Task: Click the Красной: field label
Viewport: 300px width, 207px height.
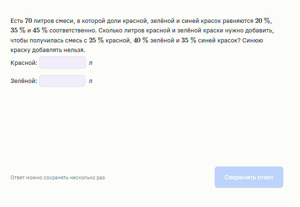Action: (x=23, y=62)
